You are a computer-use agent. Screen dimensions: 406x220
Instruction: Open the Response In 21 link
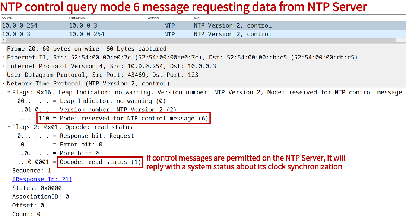point(42,179)
